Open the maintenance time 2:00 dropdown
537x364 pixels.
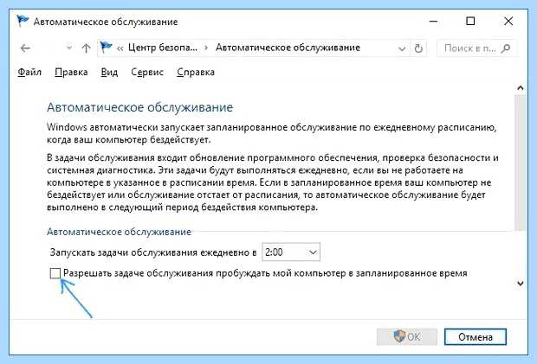pyautogui.click(x=291, y=252)
